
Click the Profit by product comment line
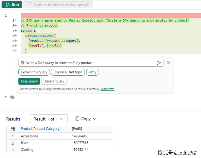click(40, 26)
